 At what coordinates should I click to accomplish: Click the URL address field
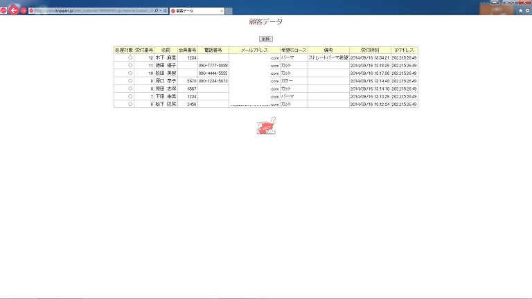[x=94, y=10]
